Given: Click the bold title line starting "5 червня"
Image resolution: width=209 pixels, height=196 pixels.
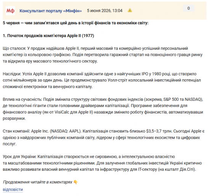Looking at the screenshot, I should coord(76,23).
